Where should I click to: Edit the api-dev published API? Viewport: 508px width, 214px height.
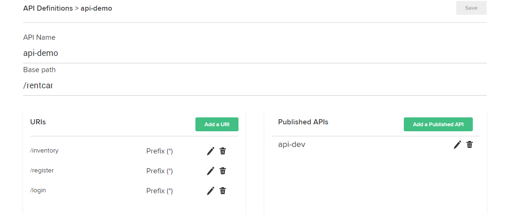458,145
